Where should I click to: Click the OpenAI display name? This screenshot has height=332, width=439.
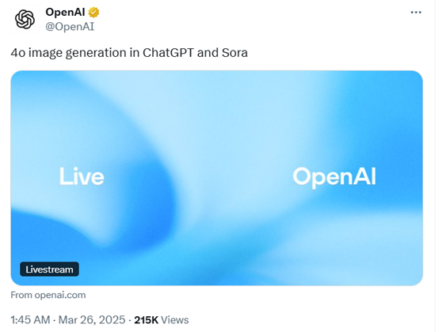(65, 13)
